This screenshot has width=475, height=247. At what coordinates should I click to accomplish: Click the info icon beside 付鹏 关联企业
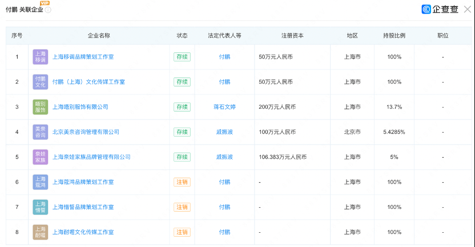pyautogui.click(x=48, y=10)
